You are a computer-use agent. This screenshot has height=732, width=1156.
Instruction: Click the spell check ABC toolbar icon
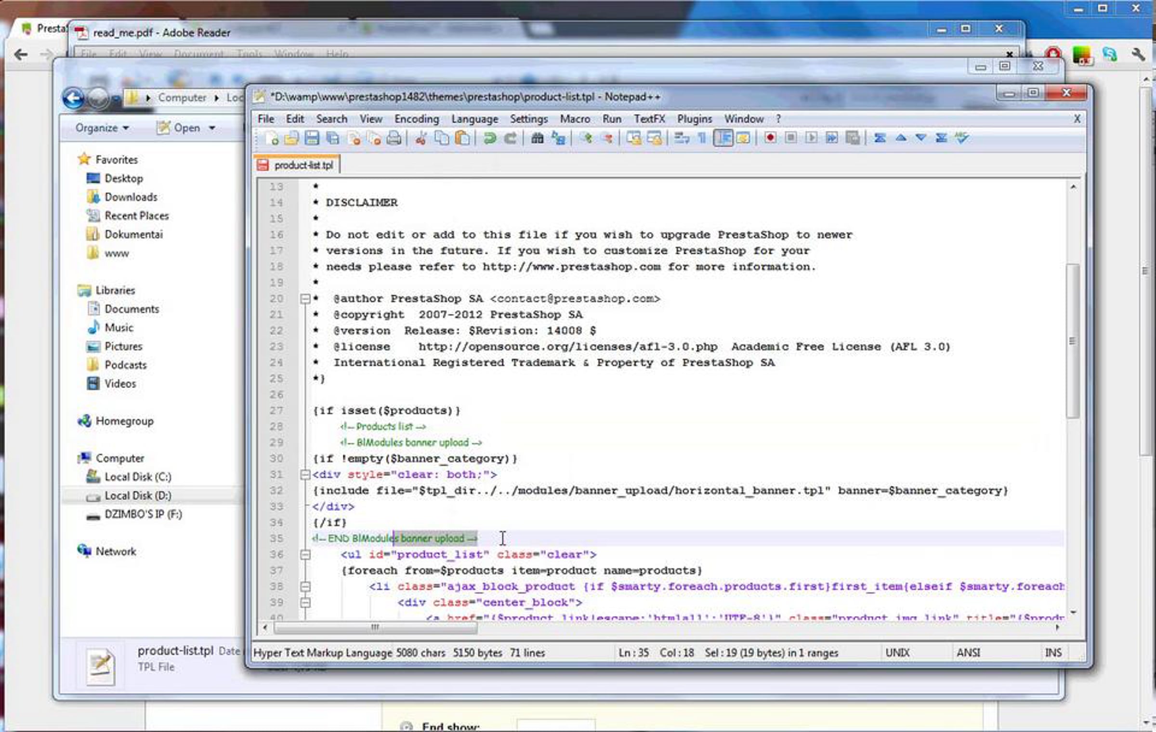click(962, 138)
